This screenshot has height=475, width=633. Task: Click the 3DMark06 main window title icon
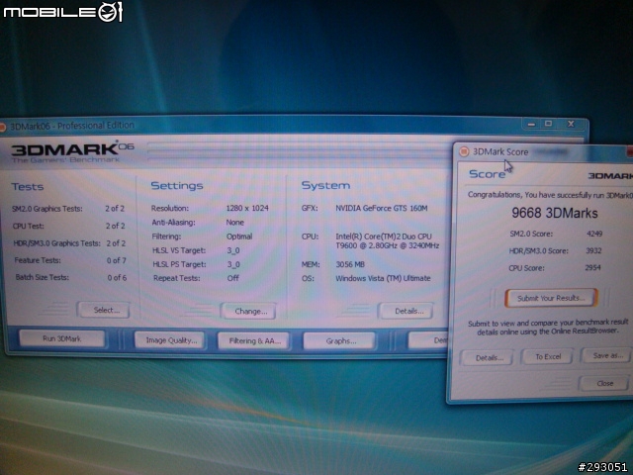coord(2,128)
